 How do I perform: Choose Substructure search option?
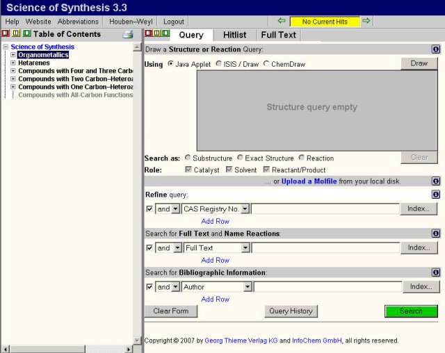tap(188, 157)
